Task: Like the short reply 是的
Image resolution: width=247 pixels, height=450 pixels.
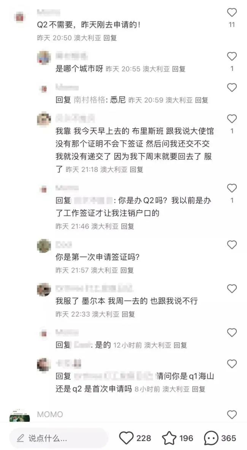Action: [231, 333]
